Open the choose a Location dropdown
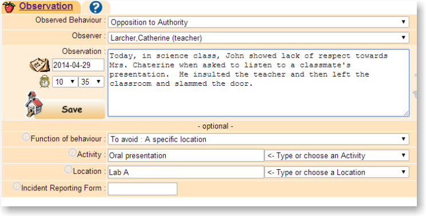Screen dimensions: 426x216 point(337,172)
